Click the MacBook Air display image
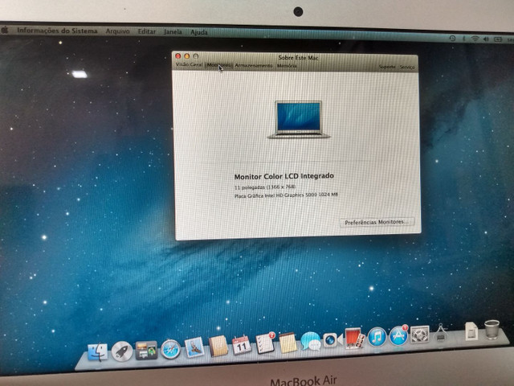 (298, 119)
